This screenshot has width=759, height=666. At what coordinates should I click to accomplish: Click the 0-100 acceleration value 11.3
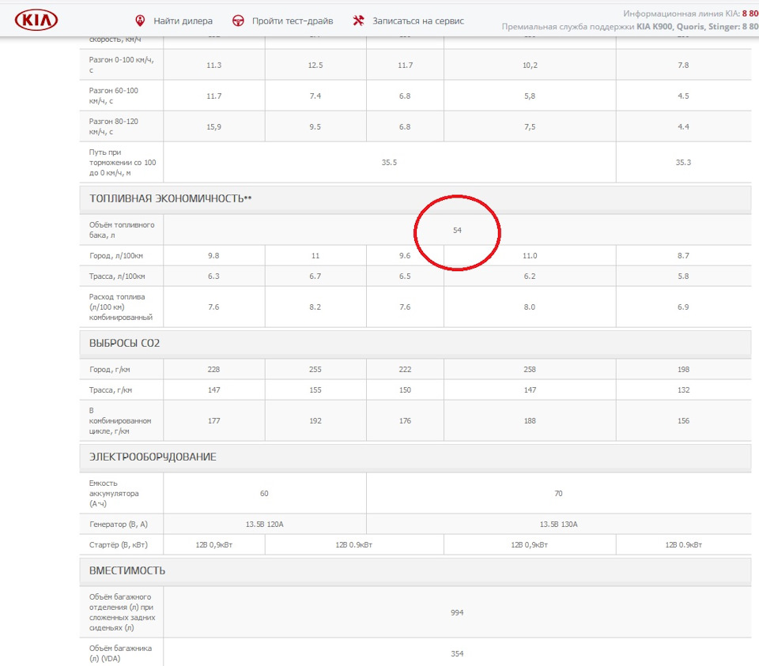coord(214,66)
